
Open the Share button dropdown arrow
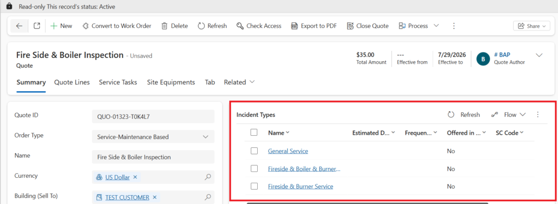[x=544, y=26]
